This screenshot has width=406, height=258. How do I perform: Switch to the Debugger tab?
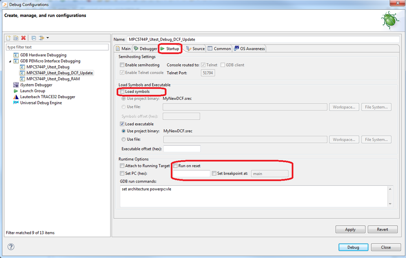click(x=145, y=49)
